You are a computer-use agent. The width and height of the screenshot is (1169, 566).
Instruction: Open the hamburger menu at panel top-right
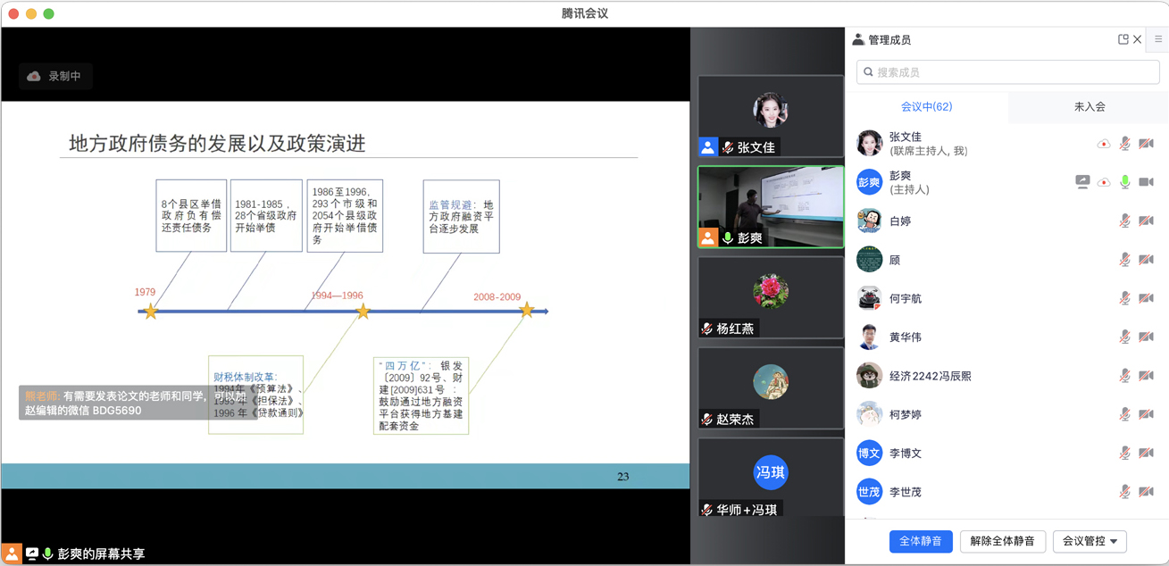1158,39
